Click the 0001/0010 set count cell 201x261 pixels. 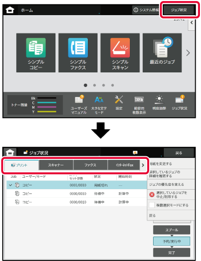(x=78, y=185)
